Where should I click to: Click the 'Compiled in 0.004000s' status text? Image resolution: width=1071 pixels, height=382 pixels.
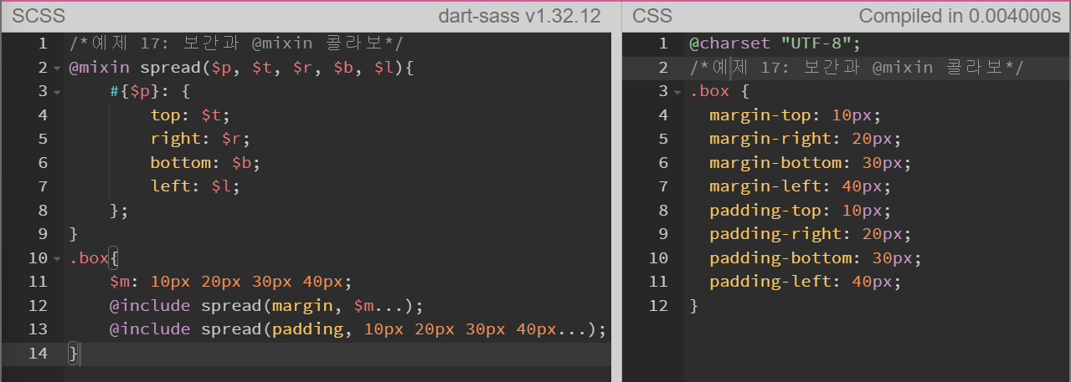pyautogui.click(x=960, y=16)
